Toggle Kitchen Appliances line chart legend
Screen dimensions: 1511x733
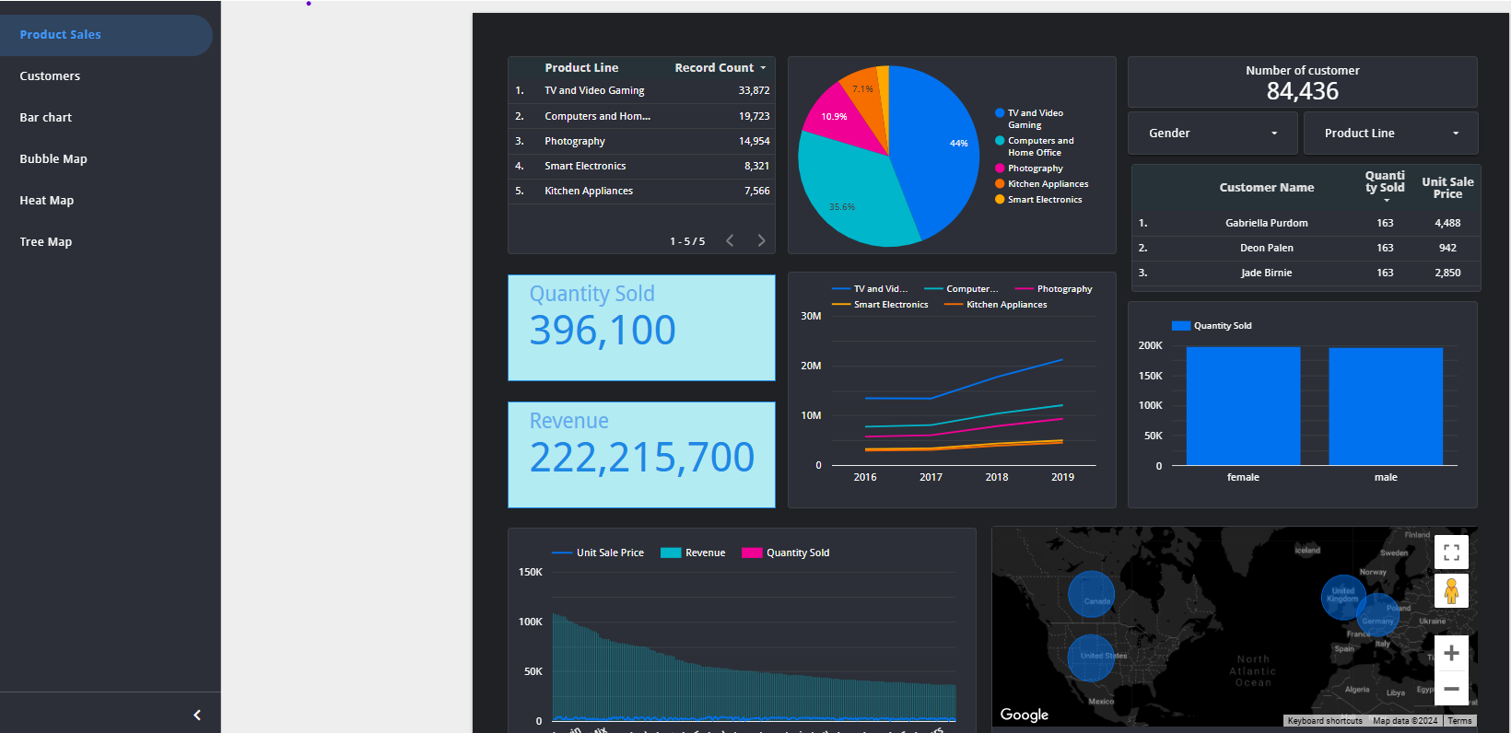tap(995, 305)
